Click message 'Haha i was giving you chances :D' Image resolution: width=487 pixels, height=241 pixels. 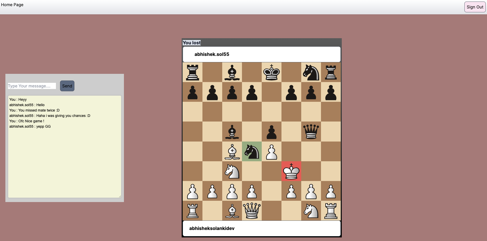[x=63, y=116]
